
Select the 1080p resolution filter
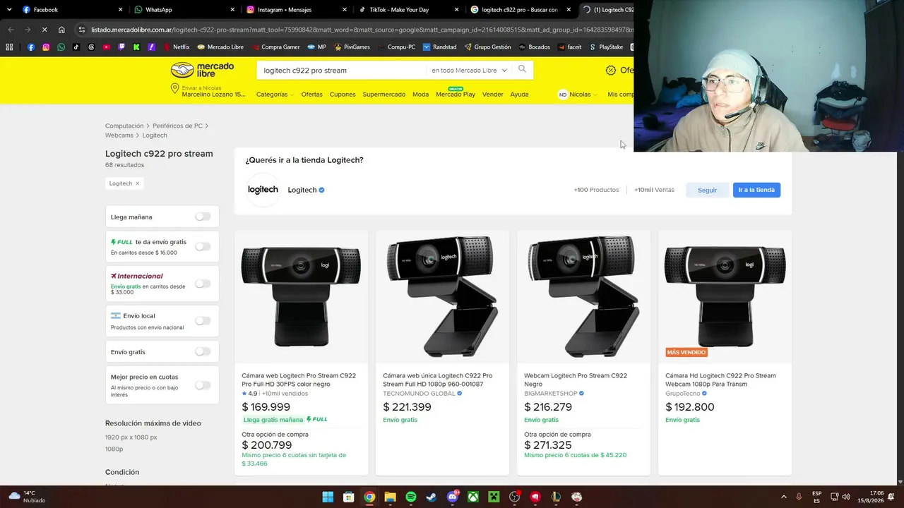(114, 449)
